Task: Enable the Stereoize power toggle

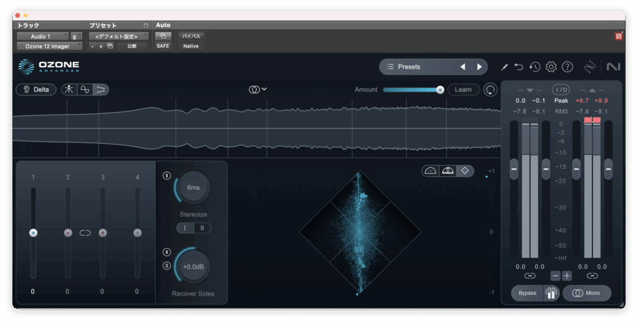Action: [x=166, y=175]
